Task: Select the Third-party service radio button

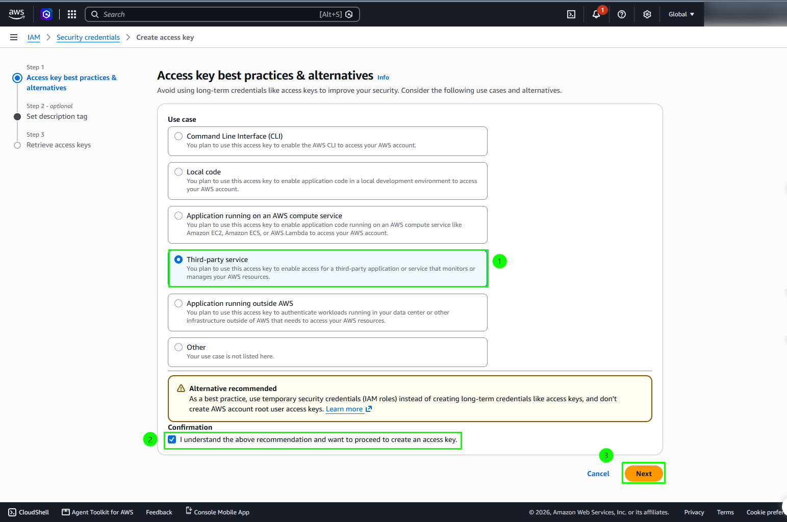Action: point(179,259)
